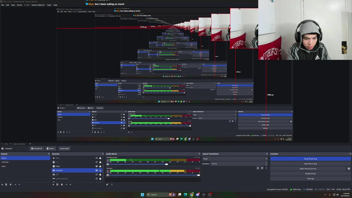Screen dimensions: 352x198
Task: Move the selected source up
Action: tap(66, 185)
